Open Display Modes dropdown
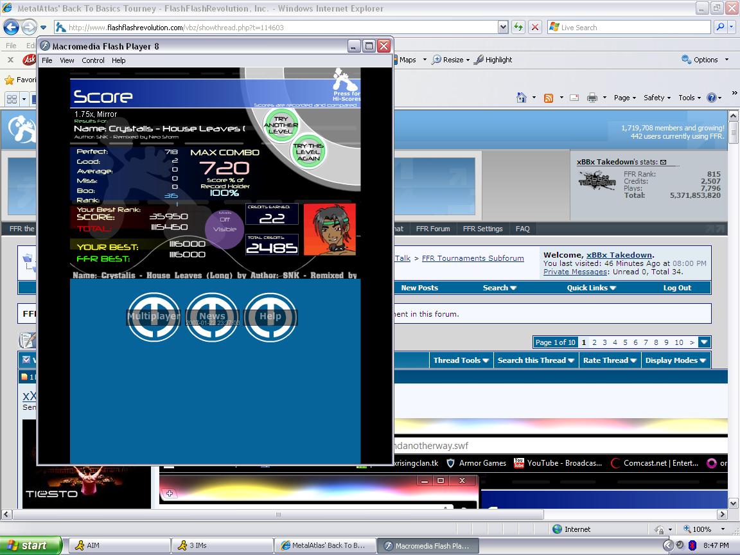The height and width of the screenshot is (555, 740). point(676,360)
